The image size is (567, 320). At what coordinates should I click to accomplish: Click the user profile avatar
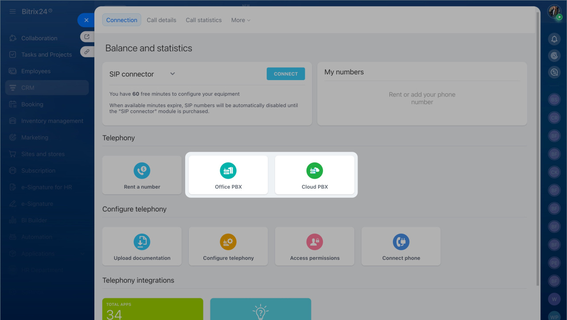click(554, 12)
